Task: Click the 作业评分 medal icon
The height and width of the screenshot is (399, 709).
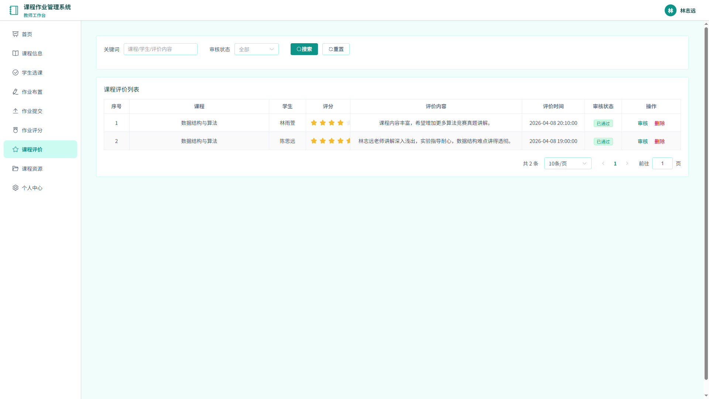Action: pos(16,130)
